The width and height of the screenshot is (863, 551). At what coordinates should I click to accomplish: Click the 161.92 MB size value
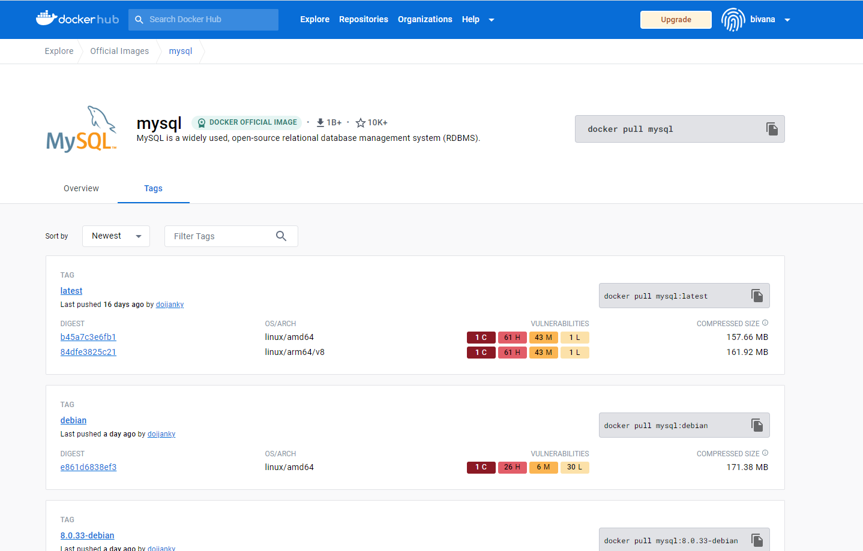pos(747,352)
